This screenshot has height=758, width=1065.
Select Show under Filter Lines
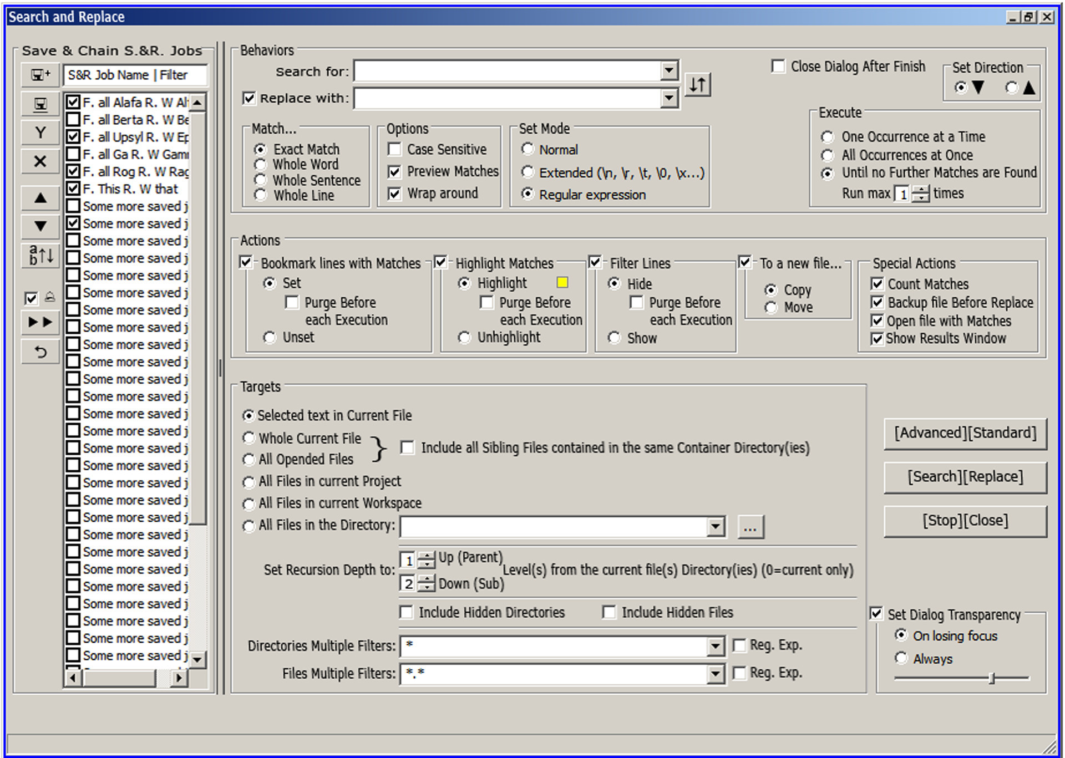click(614, 338)
